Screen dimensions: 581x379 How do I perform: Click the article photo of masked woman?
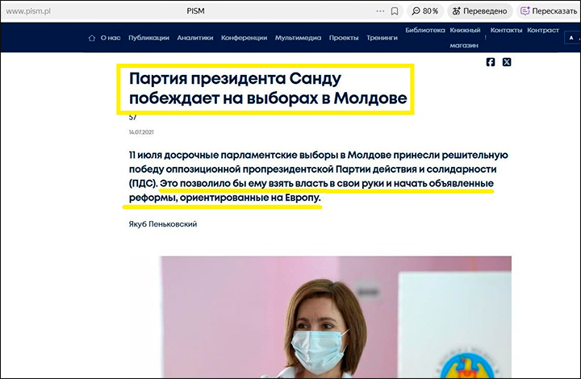tap(336, 317)
